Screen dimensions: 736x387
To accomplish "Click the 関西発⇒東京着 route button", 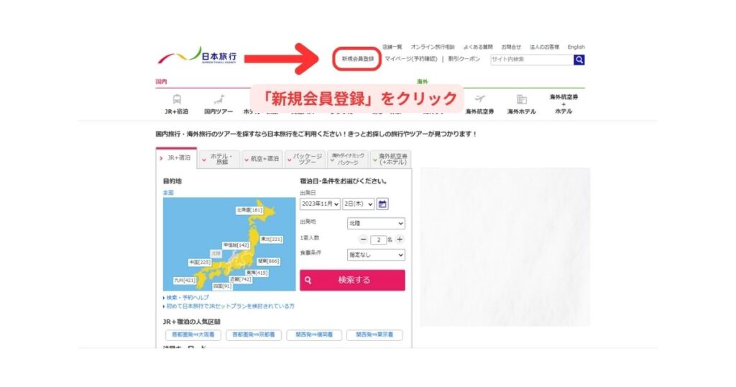I will 374,335.
